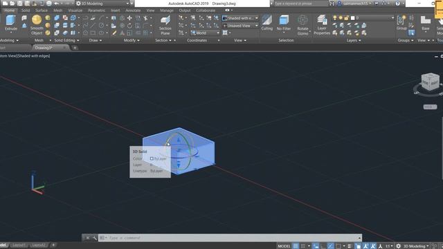Open Layer Properties manager
This screenshot has width=443, height=249.
322,25
